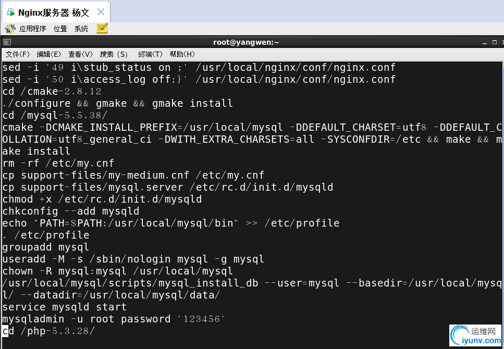The height and width of the screenshot is (349, 504).
Task: Click the text 'service mysqld start'
Action: pyautogui.click(x=64, y=307)
